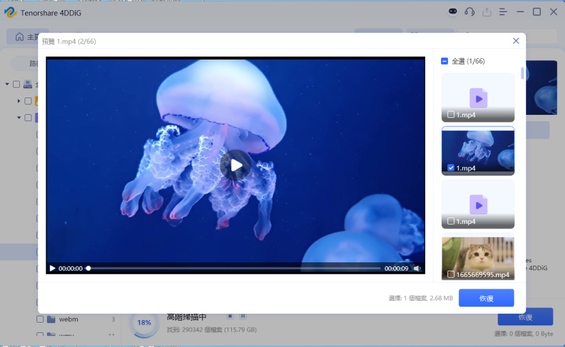565x347 pixels.
Task: Click the small play icon in the video control bar
Action: [53, 269]
